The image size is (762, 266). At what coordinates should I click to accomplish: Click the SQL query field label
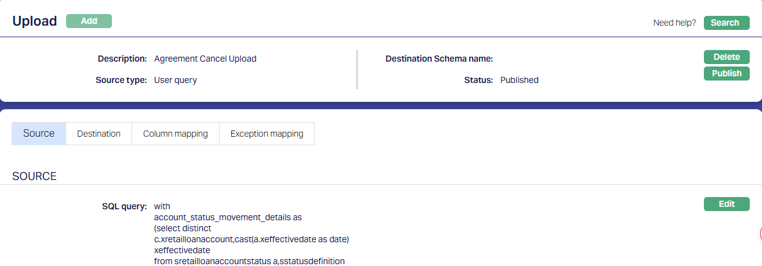[x=124, y=206]
